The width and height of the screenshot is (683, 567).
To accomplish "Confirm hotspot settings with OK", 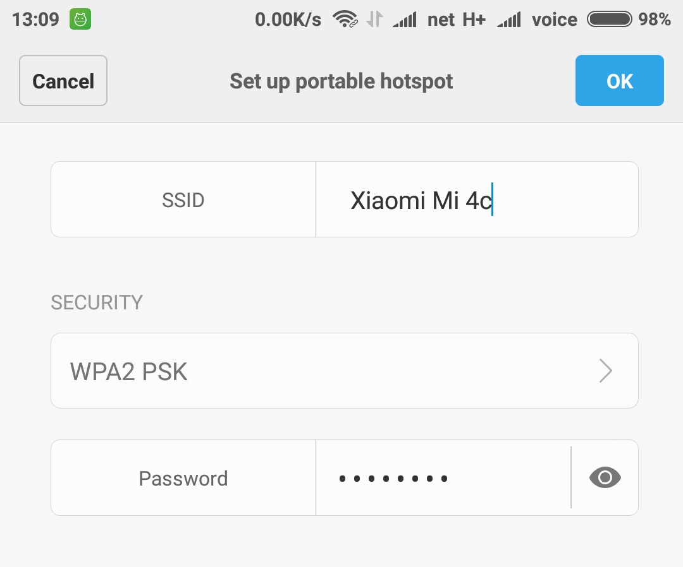I will 619,80.
